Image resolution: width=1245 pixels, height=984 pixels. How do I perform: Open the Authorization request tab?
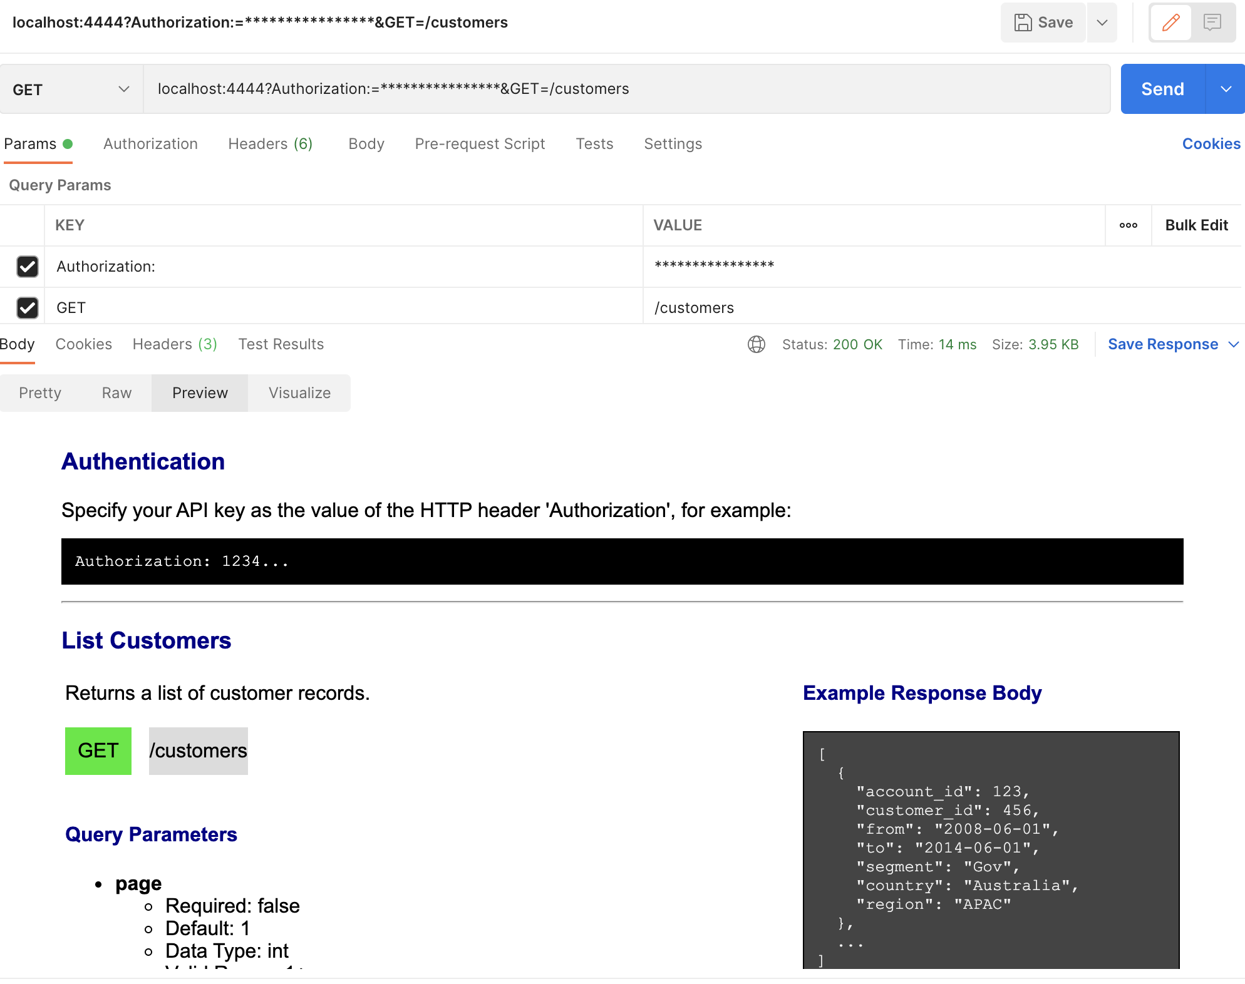[x=150, y=144]
